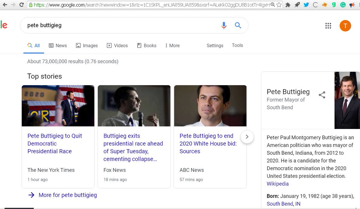Image resolution: width=360 pixels, height=209 pixels.
Task: Click the "57 mins ago" timestamp
Action: point(191,180)
